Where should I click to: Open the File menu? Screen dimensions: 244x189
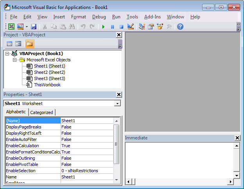pyautogui.click(x=14, y=17)
